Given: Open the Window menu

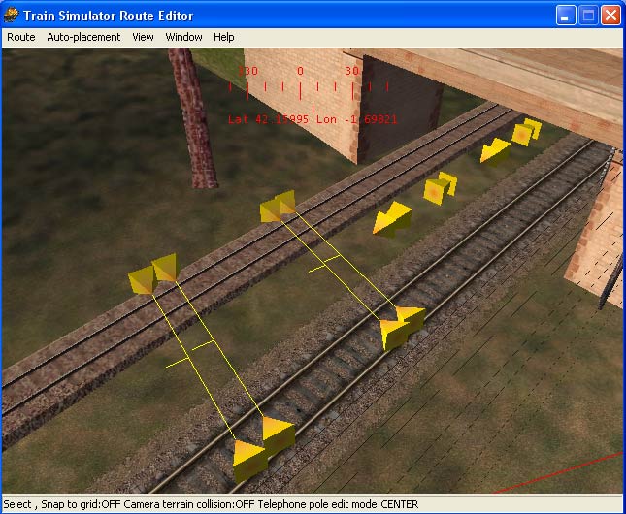Looking at the screenshot, I should pyautogui.click(x=183, y=37).
